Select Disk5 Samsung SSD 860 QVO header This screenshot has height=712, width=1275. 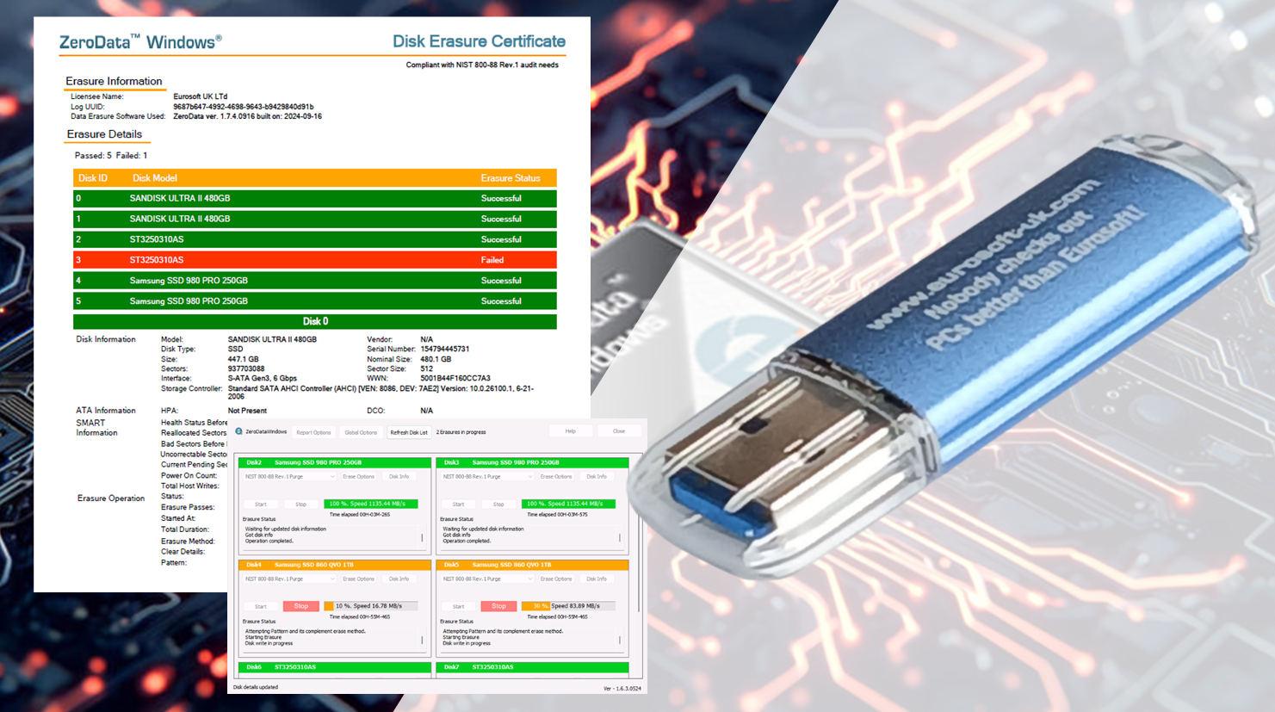[532, 565]
